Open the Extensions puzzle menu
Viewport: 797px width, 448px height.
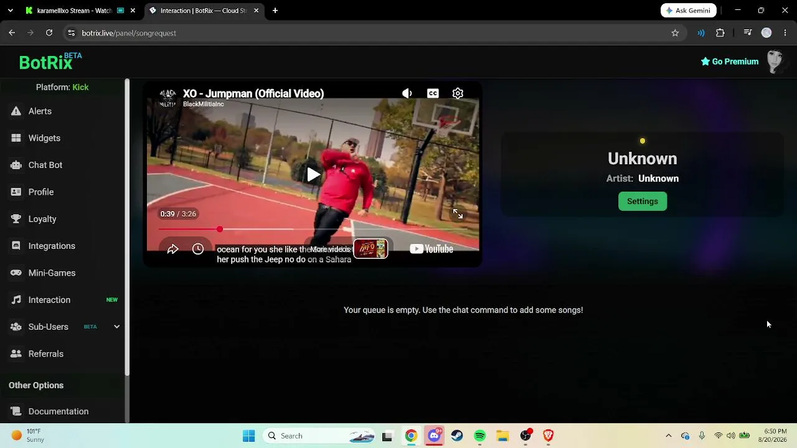pyautogui.click(x=720, y=33)
